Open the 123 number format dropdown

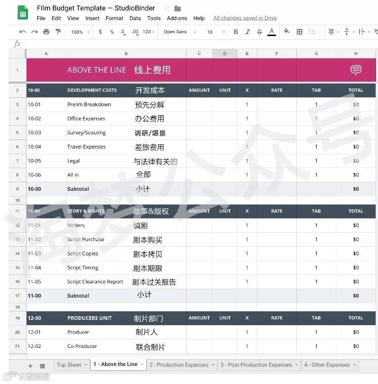click(149, 32)
